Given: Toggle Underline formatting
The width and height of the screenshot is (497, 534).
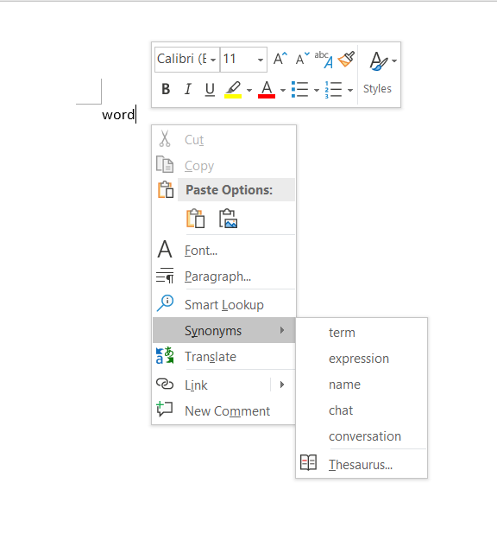Looking at the screenshot, I should coord(210,89).
